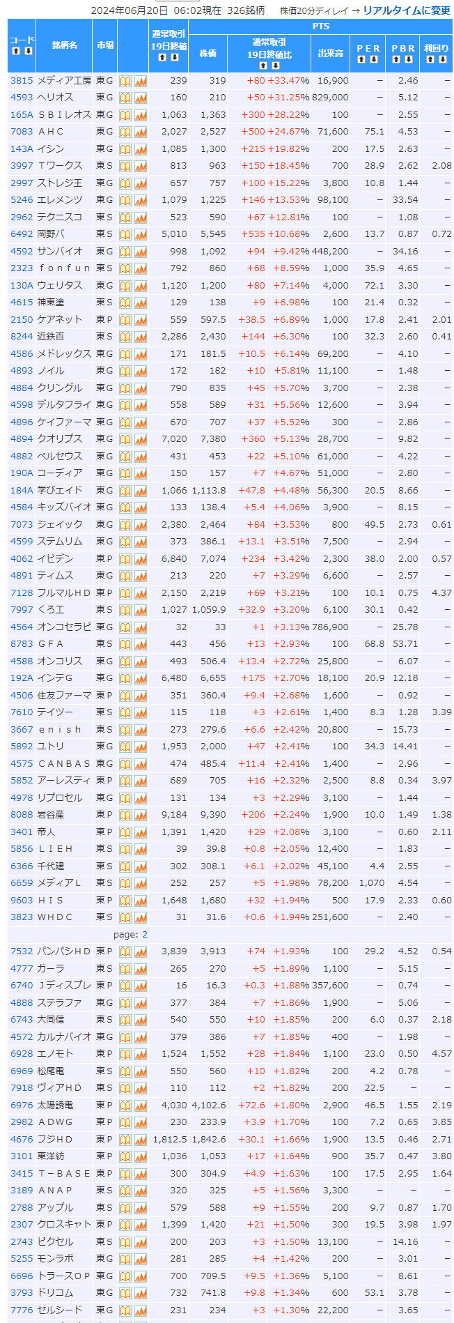
Task: Click リアルタイムに変更 link
Action: pyautogui.click(x=407, y=10)
